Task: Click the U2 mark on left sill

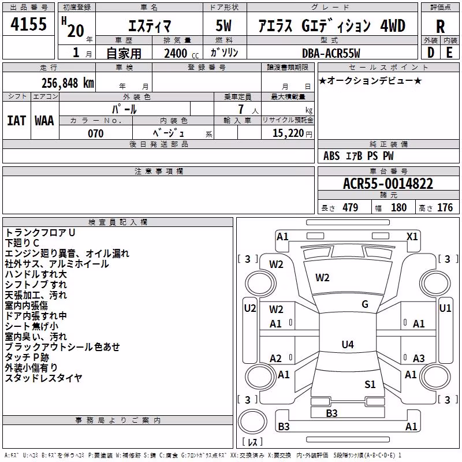Action: click(x=250, y=308)
